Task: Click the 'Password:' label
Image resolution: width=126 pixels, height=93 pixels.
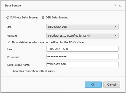Action: (x=13, y=57)
